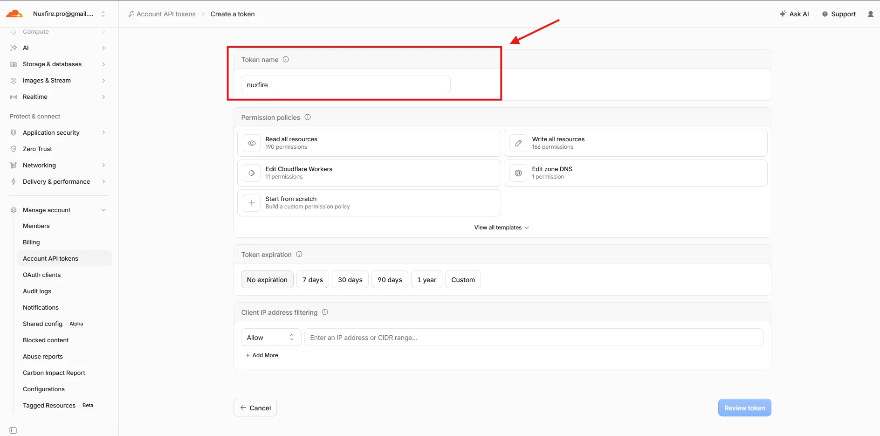Click Add More IP filter
The image size is (880, 436).
262,355
